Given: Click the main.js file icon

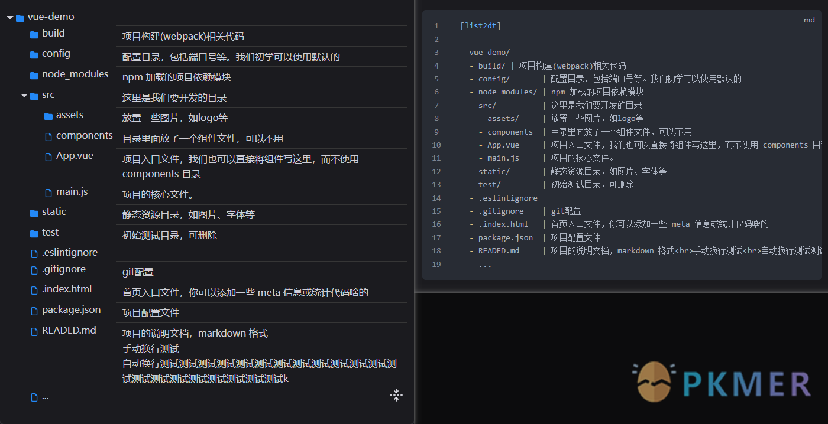Looking at the screenshot, I should coord(48,193).
